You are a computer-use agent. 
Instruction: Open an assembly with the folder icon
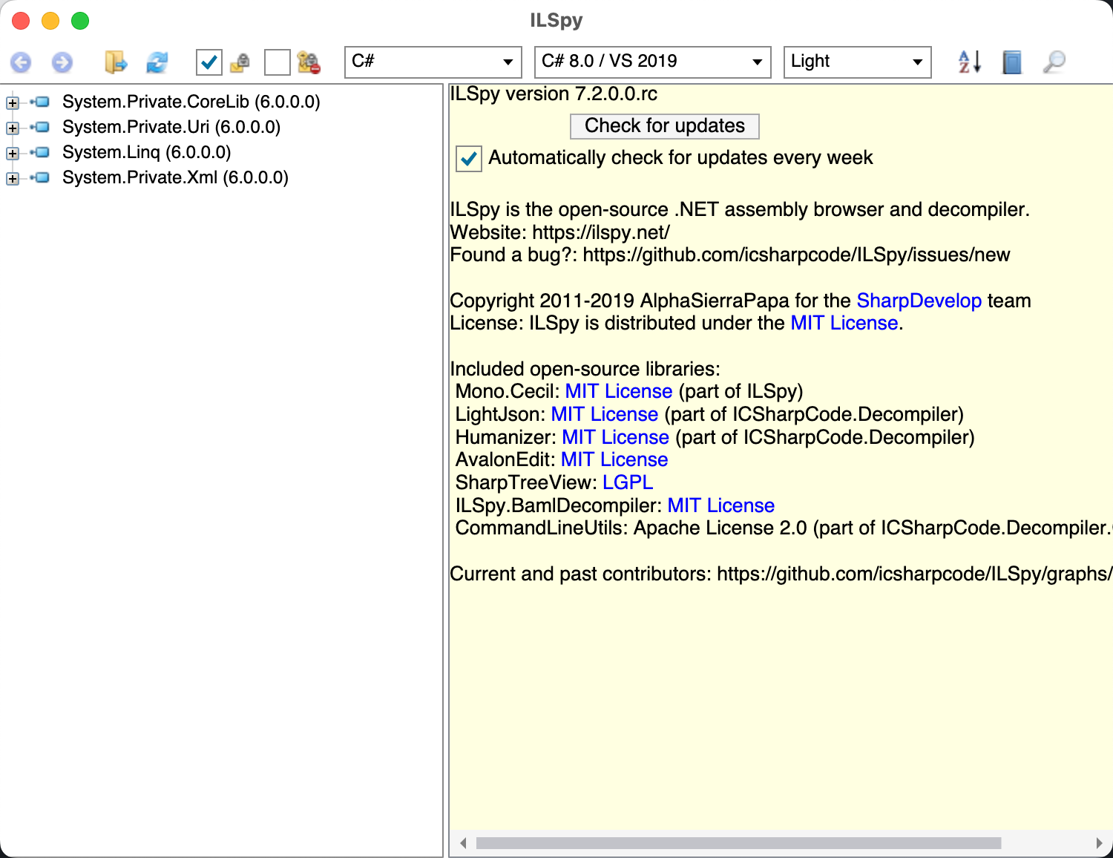point(116,62)
